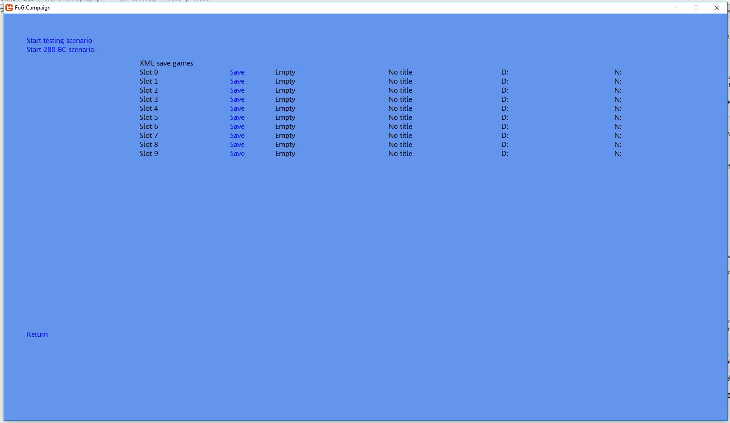Close the FoG Campaign window

point(717,8)
